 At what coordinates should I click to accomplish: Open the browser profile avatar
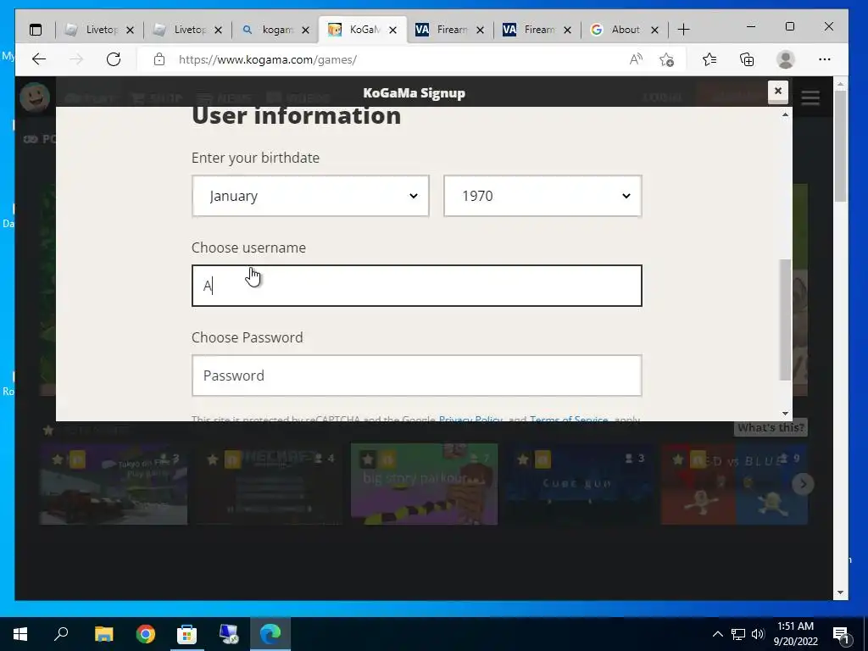786,59
